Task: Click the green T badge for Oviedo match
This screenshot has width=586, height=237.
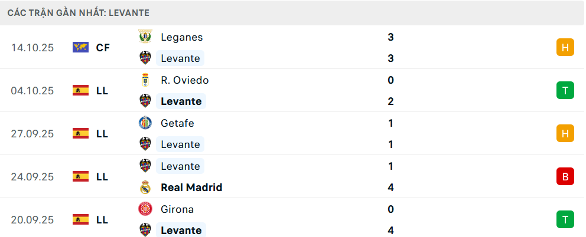Action: click(x=565, y=90)
